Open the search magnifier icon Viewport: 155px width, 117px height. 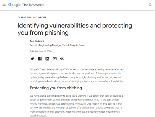tap(150, 5)
